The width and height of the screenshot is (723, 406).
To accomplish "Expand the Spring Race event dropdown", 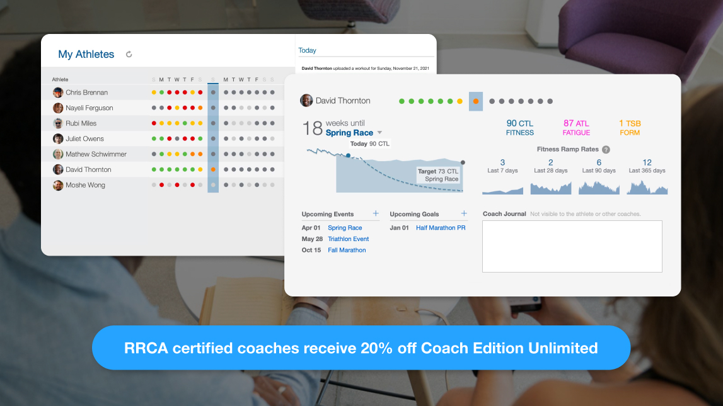I will [379, 133].
